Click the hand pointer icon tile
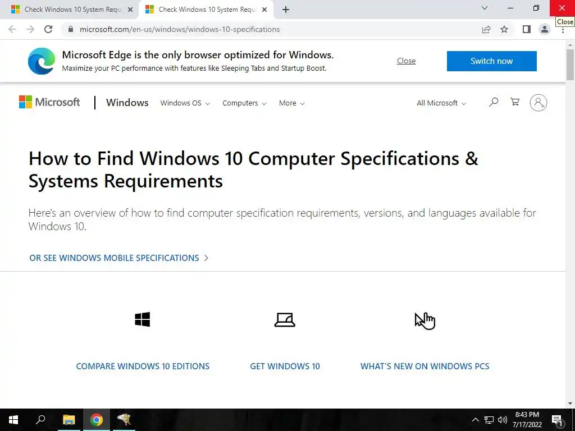Viewport: 575px width, 431px height. 425,321
